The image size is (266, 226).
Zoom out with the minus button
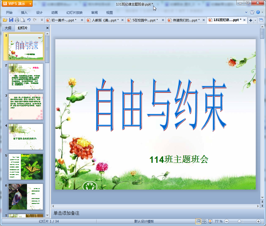pos(227,221)
